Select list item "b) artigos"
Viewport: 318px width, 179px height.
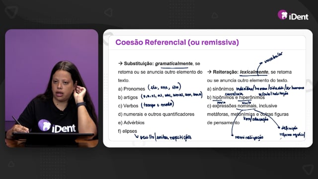128,97
